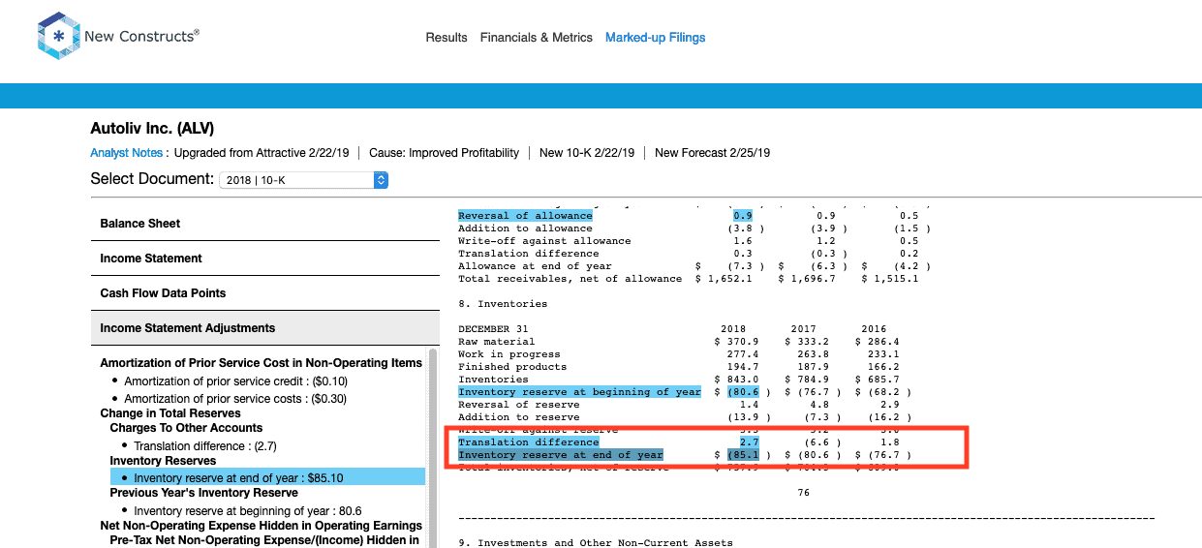
Task: Open Select Document dropdown 2018 10-K
Action: point(303,180)
